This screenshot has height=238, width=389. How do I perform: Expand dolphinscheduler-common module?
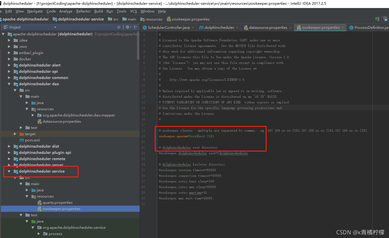tap(9, 78)
